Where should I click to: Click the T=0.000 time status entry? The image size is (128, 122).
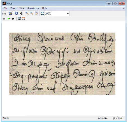click(x=118, y=118)
